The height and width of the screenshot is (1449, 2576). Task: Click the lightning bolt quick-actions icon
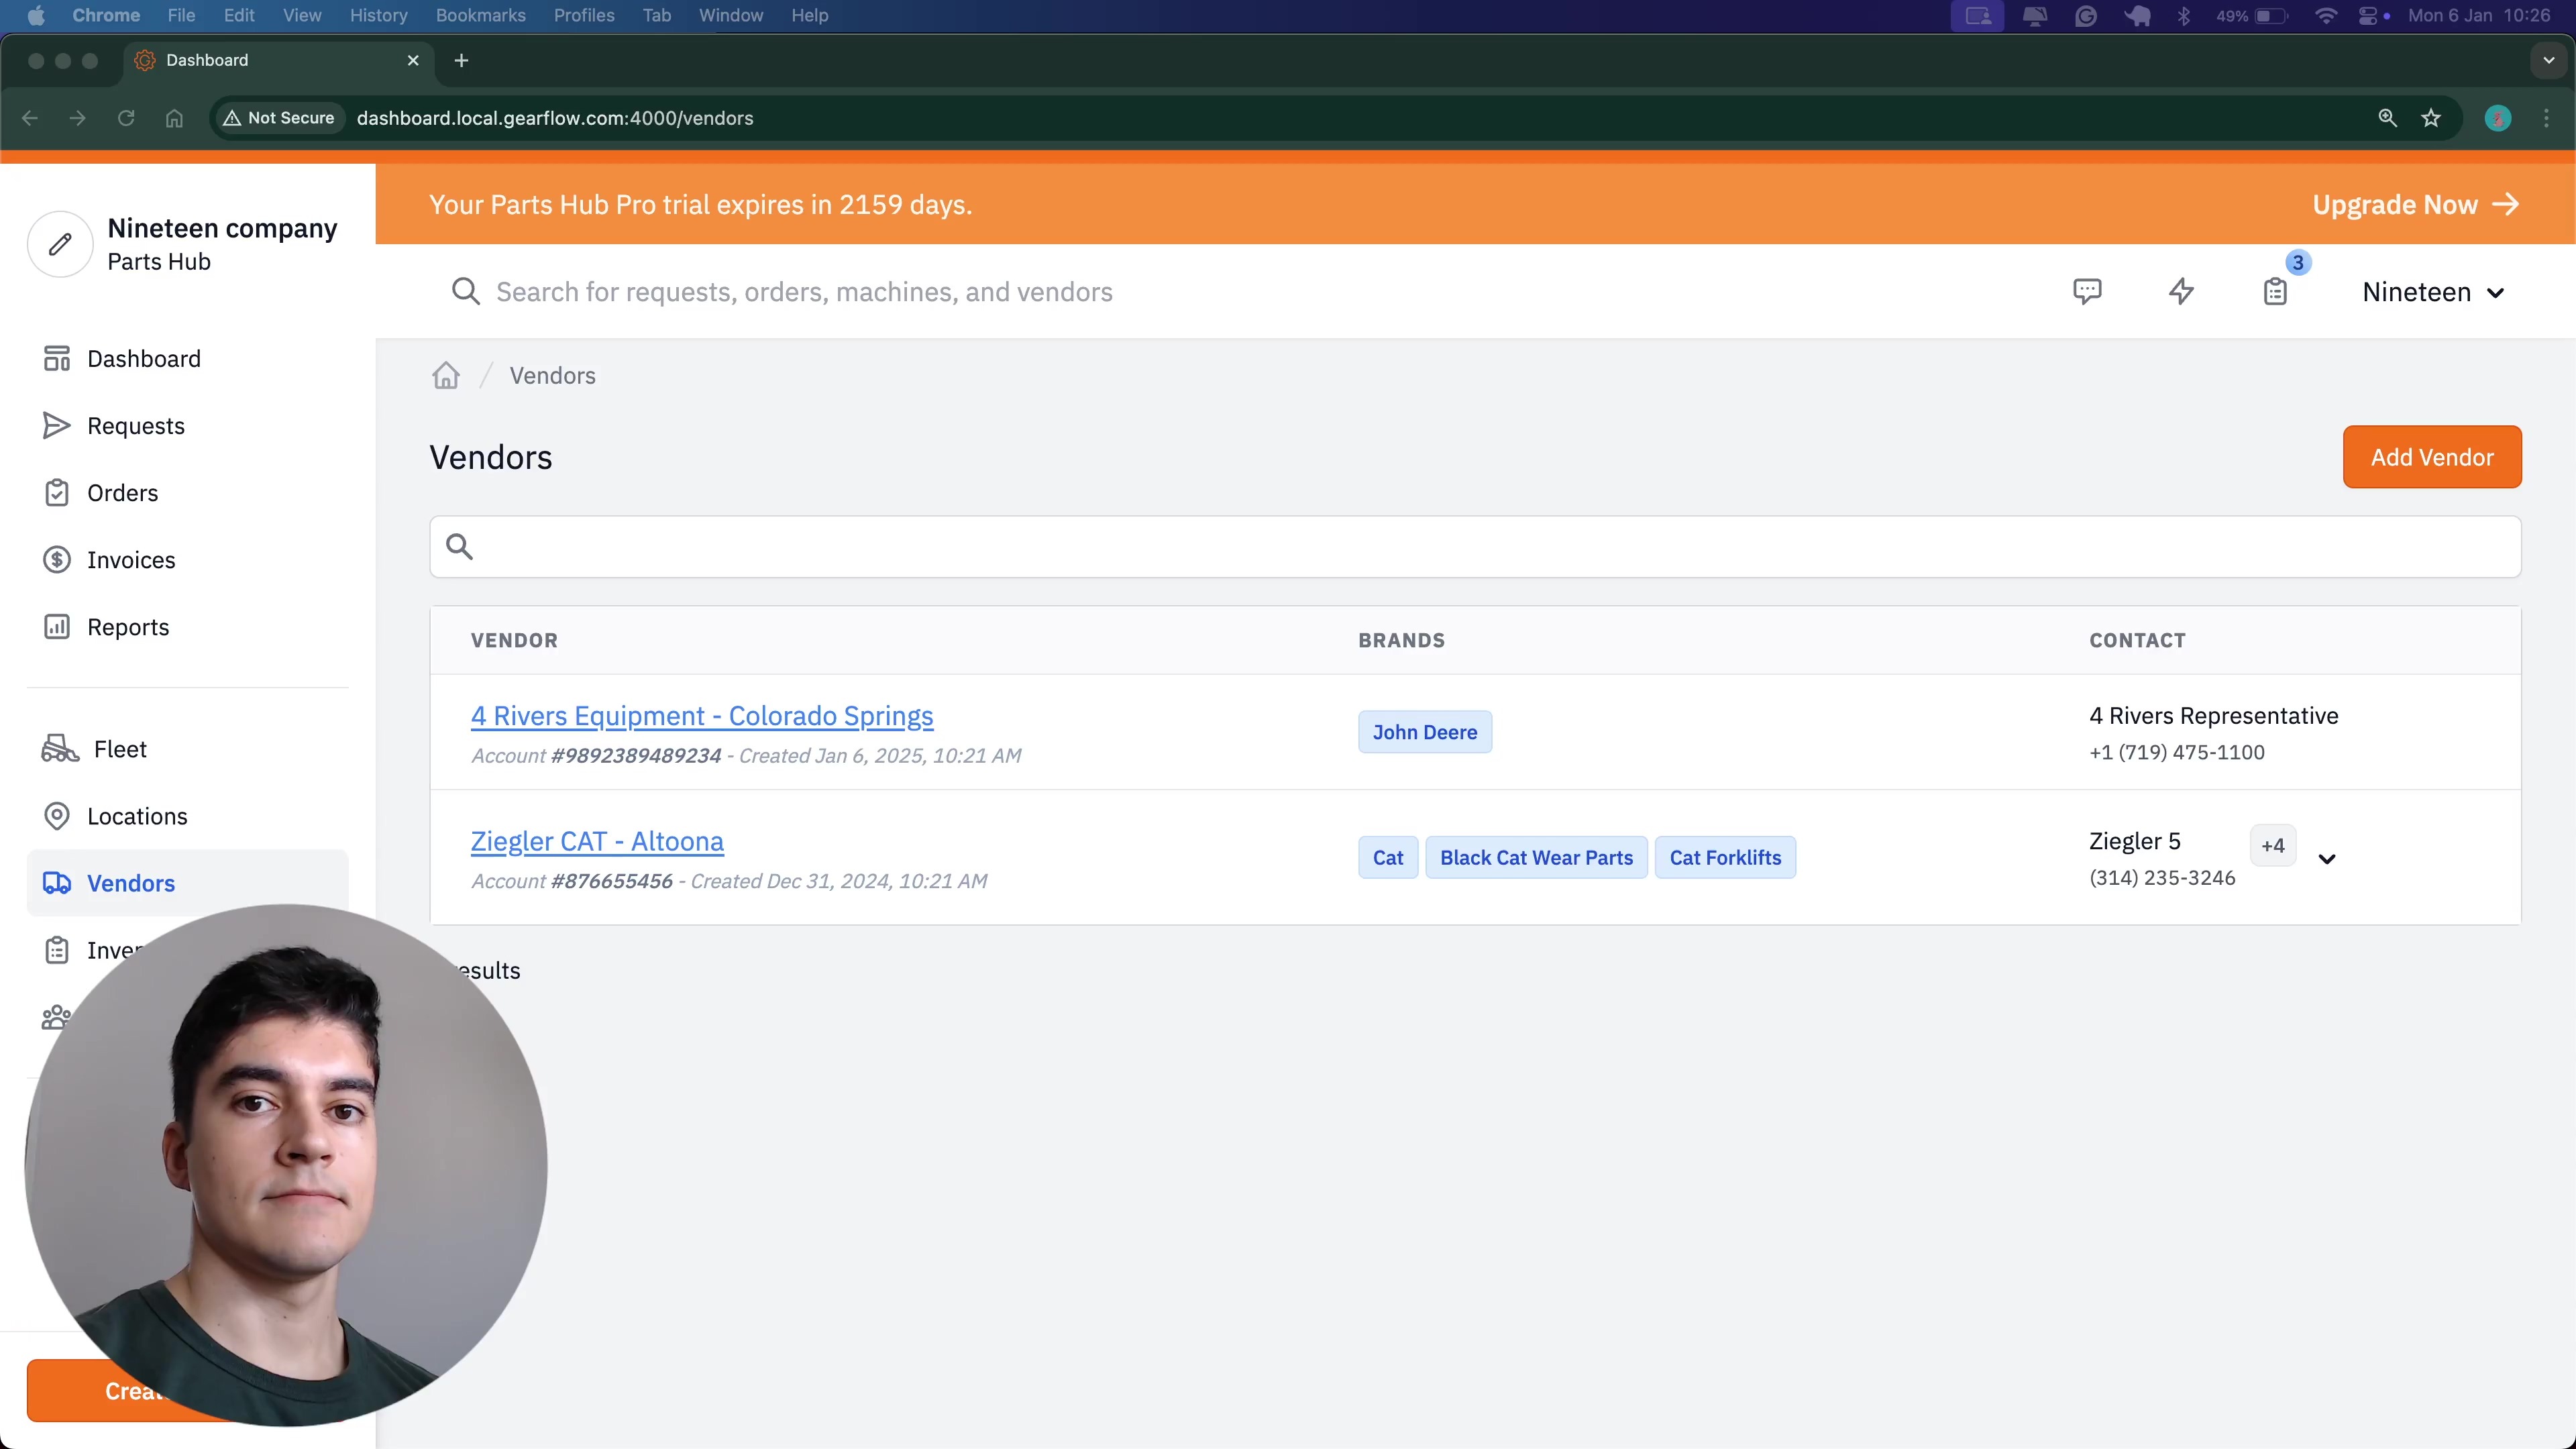click(2182, 291)
